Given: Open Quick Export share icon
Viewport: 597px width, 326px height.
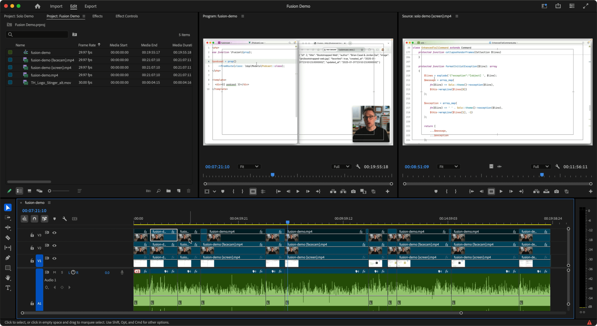Looking at the screenshot, I should 558,6.
